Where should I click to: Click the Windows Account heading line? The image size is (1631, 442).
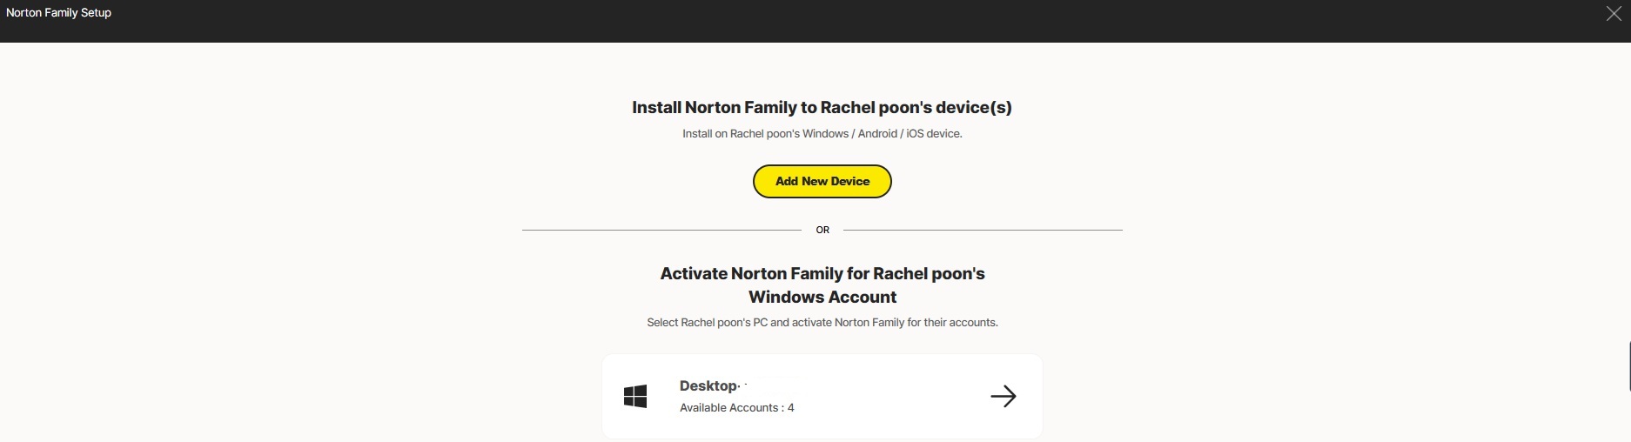pos(822,298)
